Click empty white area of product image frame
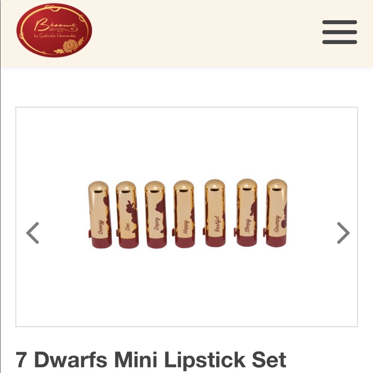This screenshot has width=373, height=373. [186, 143]
